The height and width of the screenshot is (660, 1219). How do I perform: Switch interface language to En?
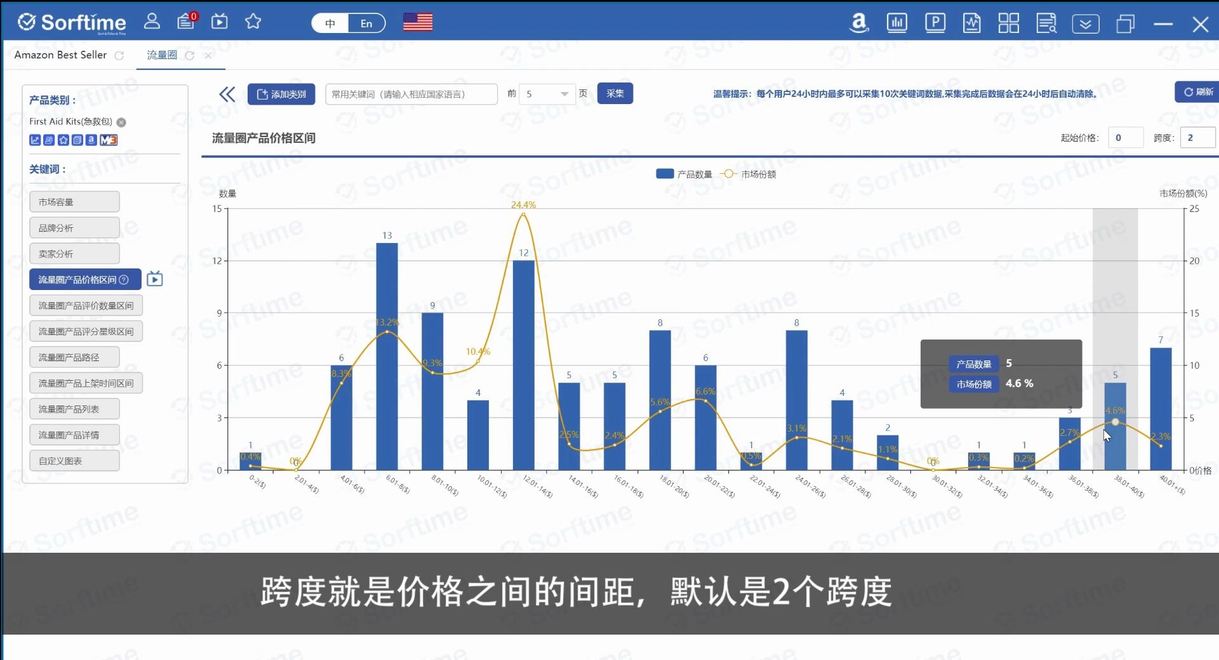pos(366,23)
